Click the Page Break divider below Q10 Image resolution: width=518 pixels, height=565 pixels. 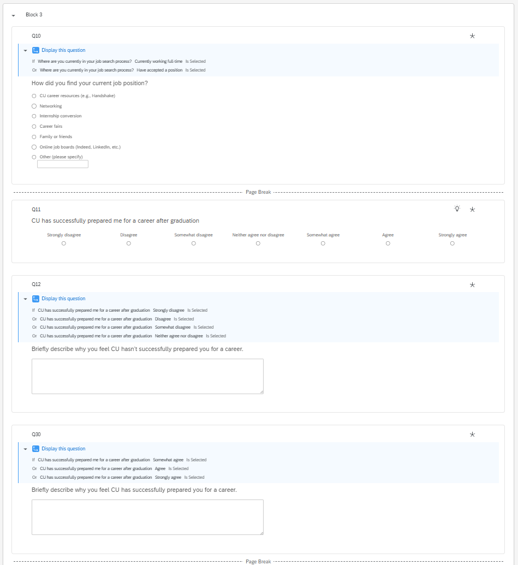[x=258, y=192]
